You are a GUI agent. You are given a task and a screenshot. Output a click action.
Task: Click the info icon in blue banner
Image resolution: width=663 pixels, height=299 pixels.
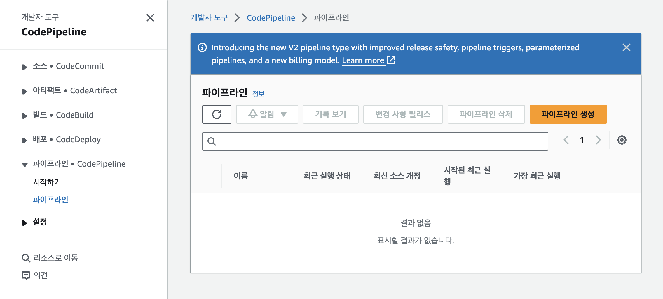point(202,47)
